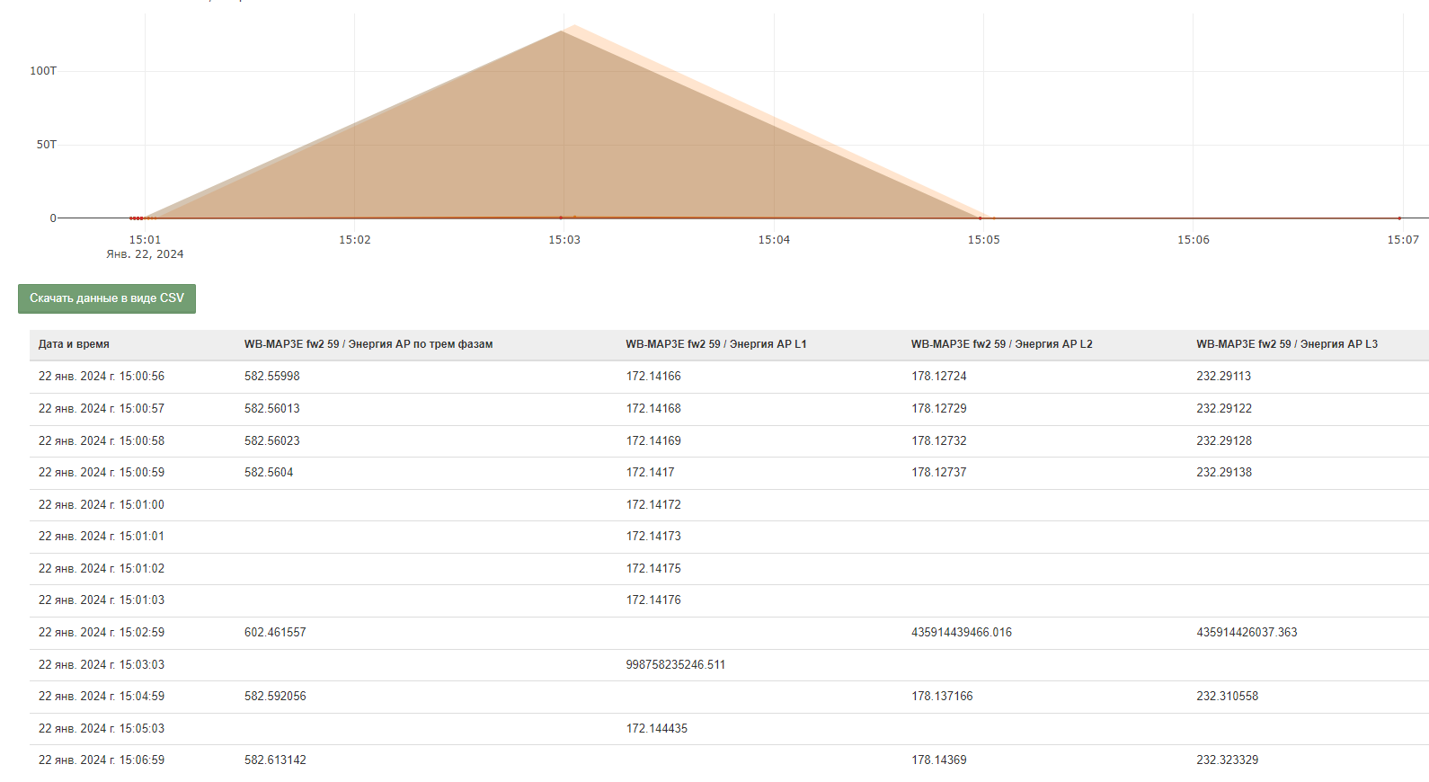Click timestamp 22 янв. 2024 г. 15:00:58
Viewport: 1429px width, 782px height.
pos(102,441)
